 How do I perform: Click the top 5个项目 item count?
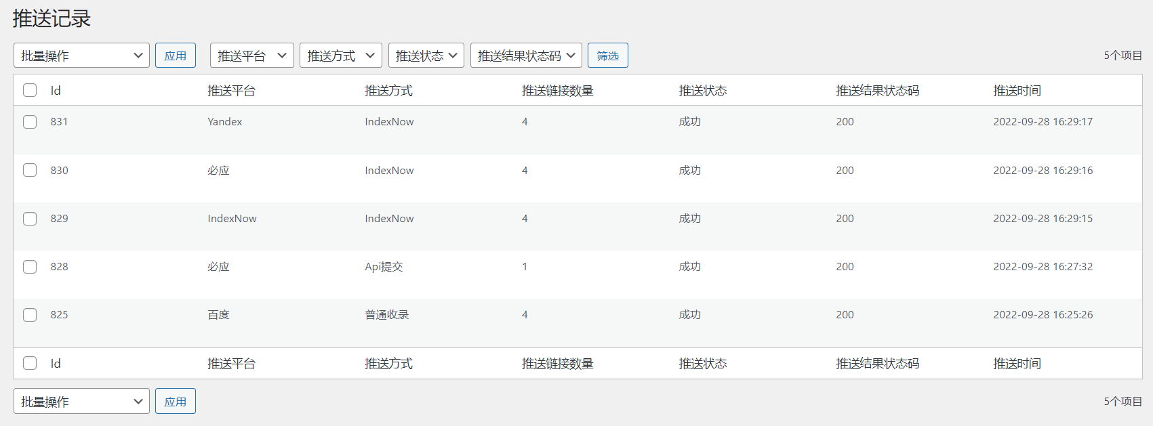1122,56
